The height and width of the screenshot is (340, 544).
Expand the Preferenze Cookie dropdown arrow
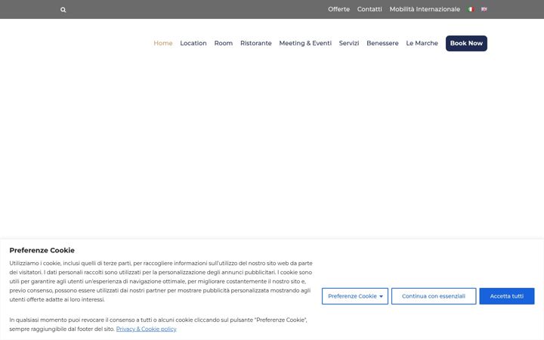[382, 296]
